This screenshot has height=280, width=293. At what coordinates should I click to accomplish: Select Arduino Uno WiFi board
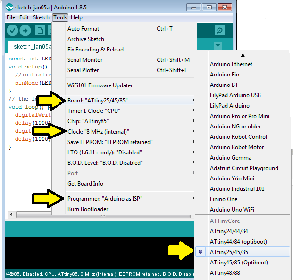[243, 210]
